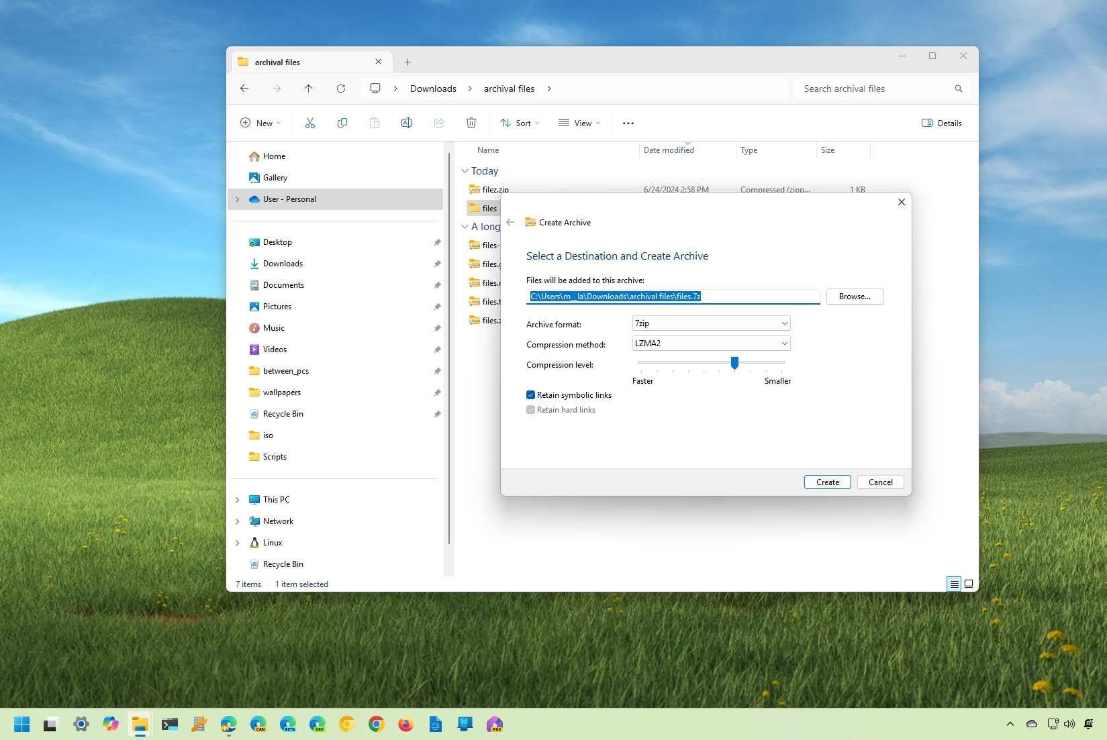Open the New dropdown menu
Viewport: 1107px width, 740px height.
(x=260, y=123)
